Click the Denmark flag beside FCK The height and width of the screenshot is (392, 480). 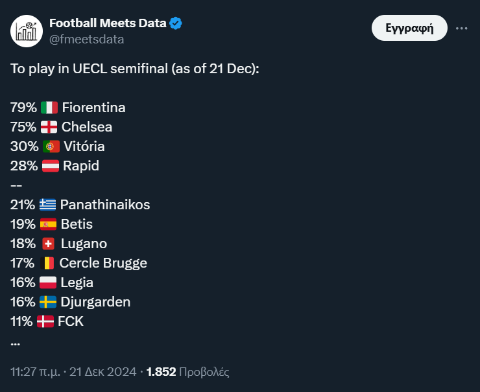pos(45,321)
